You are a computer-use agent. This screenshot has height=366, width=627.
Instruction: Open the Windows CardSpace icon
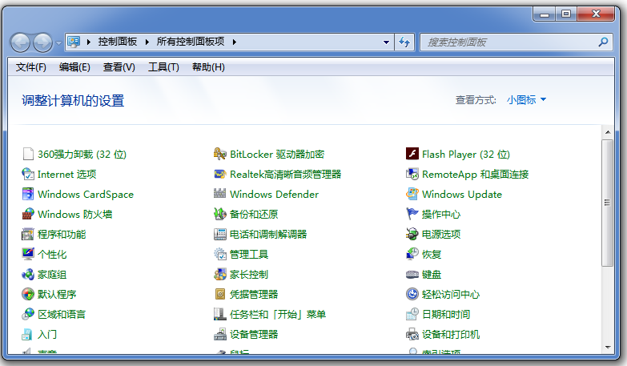[x=28, y=194]
